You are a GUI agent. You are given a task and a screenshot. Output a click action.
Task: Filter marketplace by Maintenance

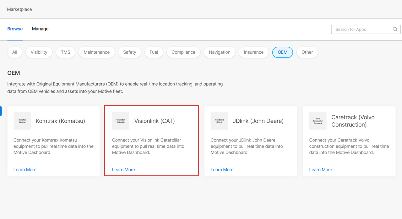[96, 52]
